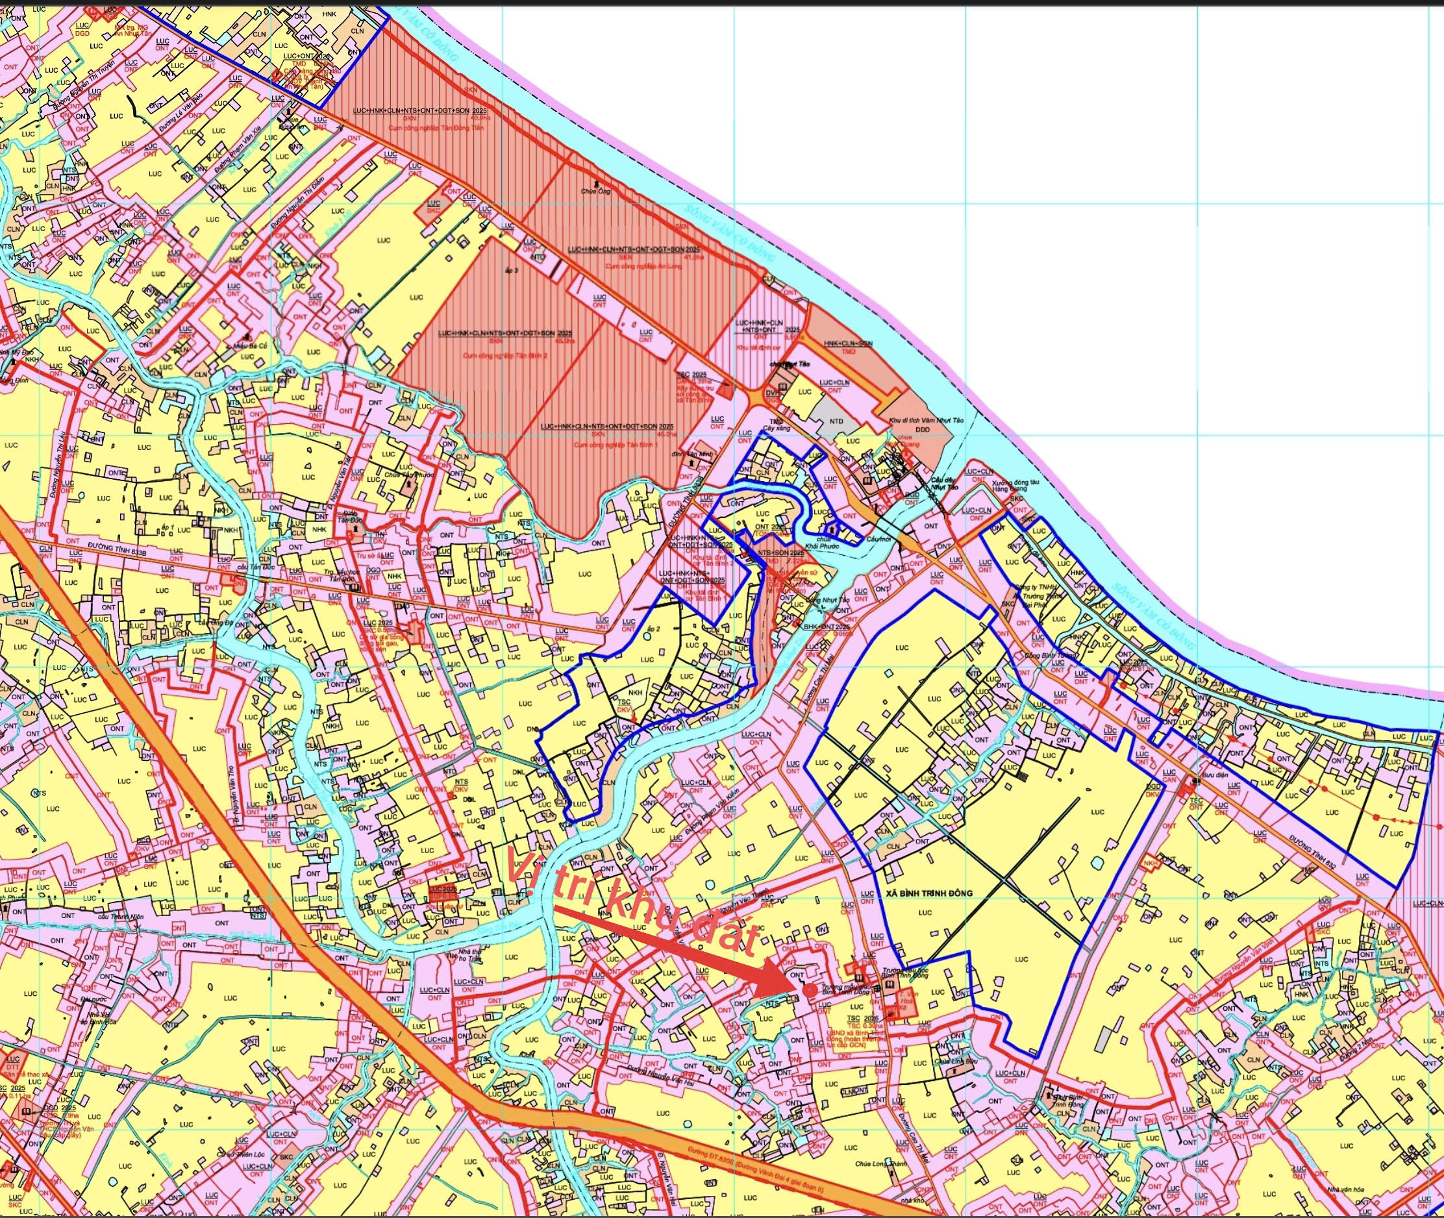Screen dimensions: 1444x1218
Task: Click the "BHK+ONT 2025" parcel label
Action: 827,627
